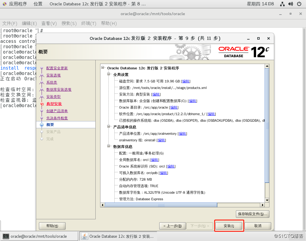
Task: Maximize the terminal window
Action: 291,14
